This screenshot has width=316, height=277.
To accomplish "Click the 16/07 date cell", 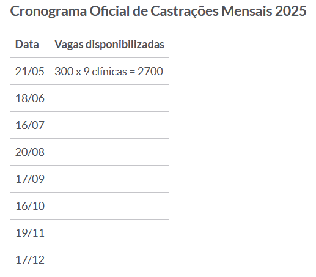I will click(x=30, y=125).
